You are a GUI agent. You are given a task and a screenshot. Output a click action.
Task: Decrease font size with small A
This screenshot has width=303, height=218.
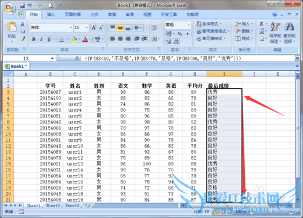pos(101,27)
